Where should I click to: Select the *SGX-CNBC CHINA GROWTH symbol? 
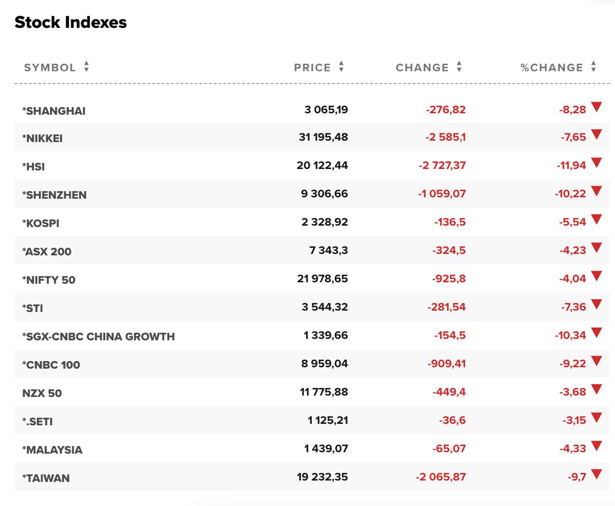[x=98, y=337]
